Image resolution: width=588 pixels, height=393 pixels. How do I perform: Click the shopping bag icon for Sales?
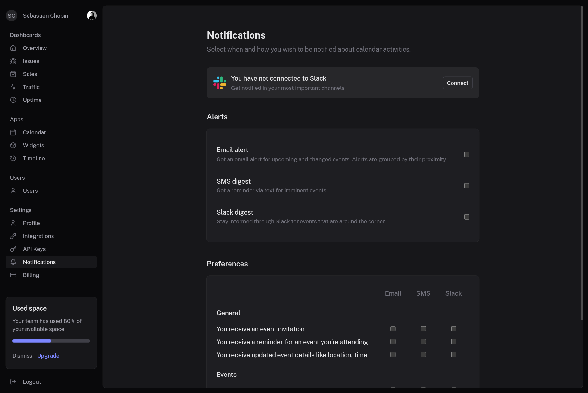click(x=13, y=74)
